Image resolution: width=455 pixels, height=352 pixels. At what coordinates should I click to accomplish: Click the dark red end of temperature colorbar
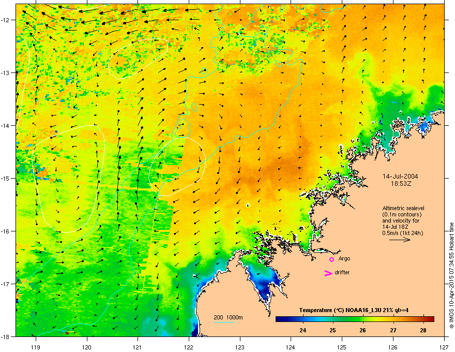(x=431, y=319)
